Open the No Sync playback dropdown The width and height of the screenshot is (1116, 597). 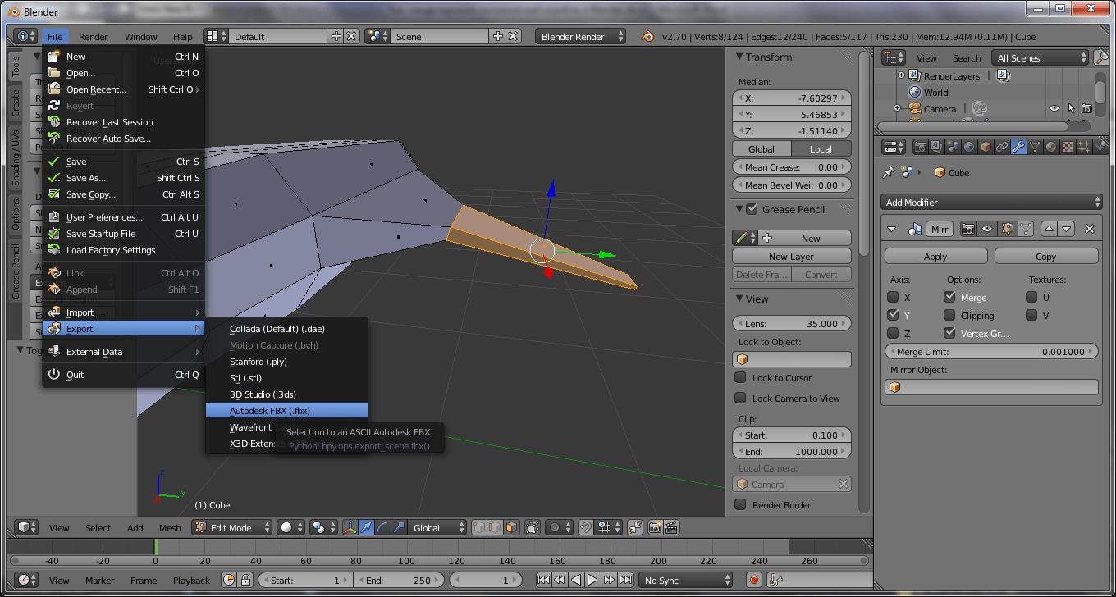tap(686, 580)
